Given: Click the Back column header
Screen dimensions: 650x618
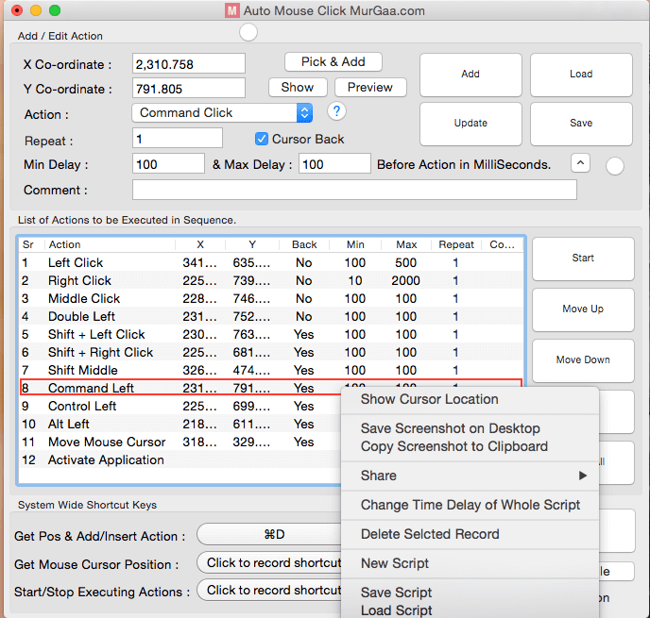Looking at the screenshot, I should pos(304,244).
